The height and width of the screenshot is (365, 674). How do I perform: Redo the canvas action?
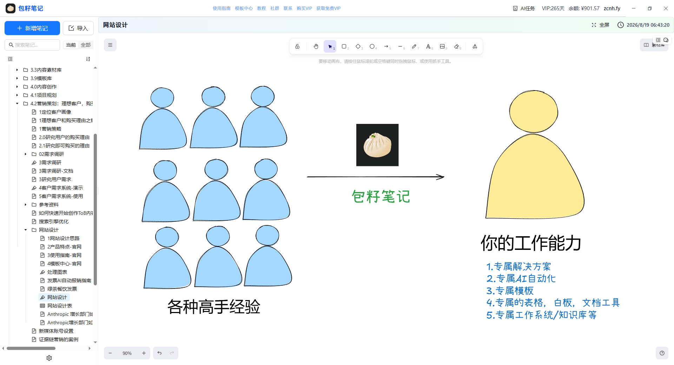[x=172, y=353]
